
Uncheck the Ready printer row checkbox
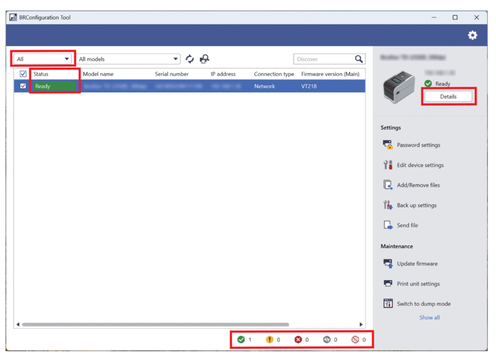pos(23,86)
